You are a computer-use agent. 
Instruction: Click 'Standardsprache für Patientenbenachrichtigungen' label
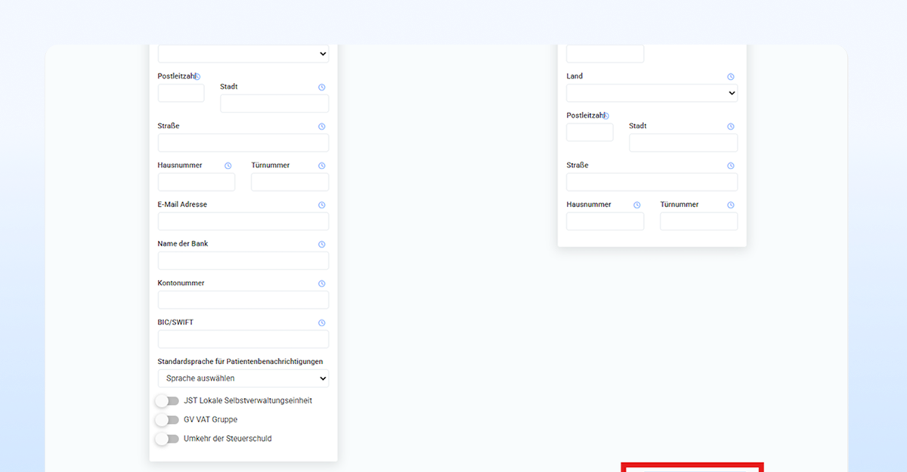click(x=240, y=362)
